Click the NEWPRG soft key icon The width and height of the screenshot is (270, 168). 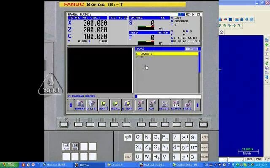80,105
